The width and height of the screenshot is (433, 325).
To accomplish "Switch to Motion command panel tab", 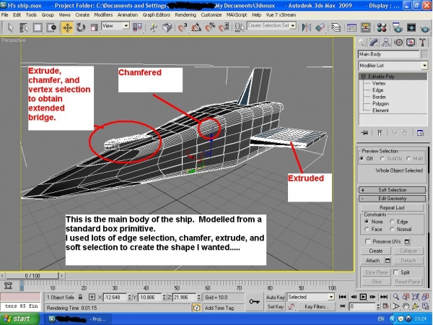I will pyautogui.click(x=398, y=43).
